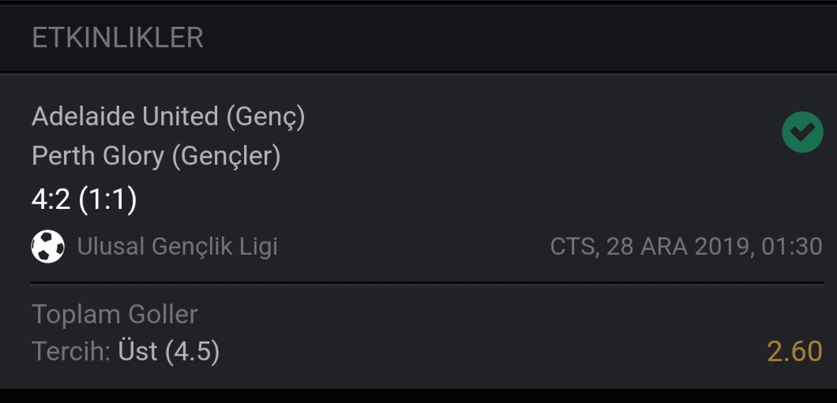Select Perth Glory (Gençler) team name

(156, 156)
